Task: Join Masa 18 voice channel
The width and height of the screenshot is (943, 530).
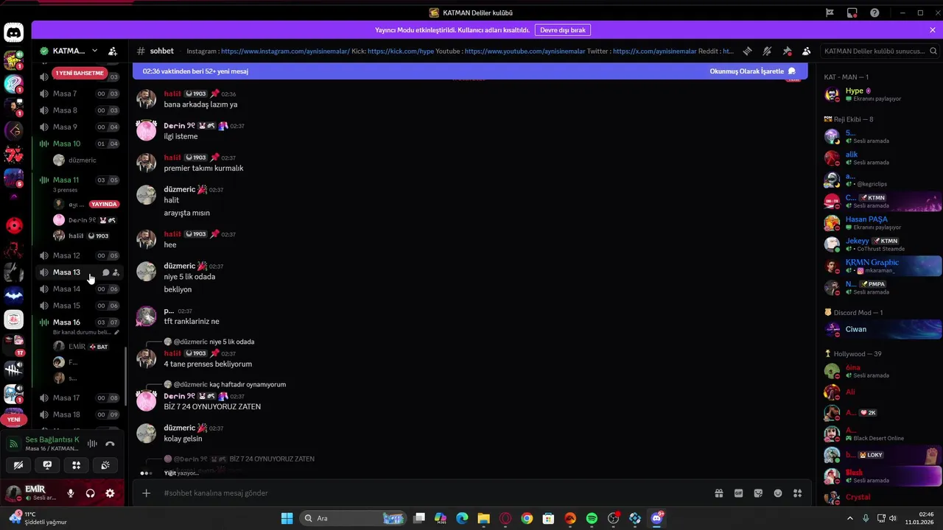Action: (x=79, y=414)
